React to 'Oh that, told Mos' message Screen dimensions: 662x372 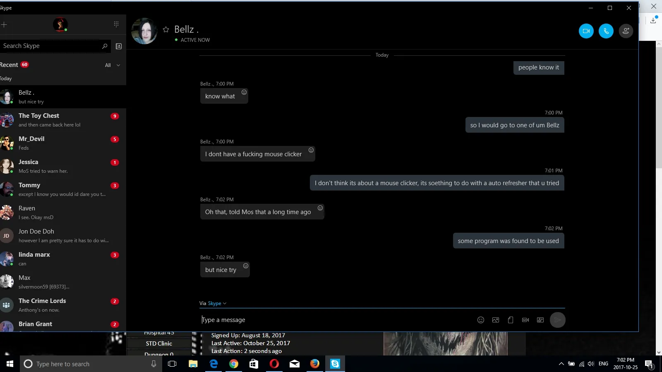pyautogui.click(x=320, y=208)
